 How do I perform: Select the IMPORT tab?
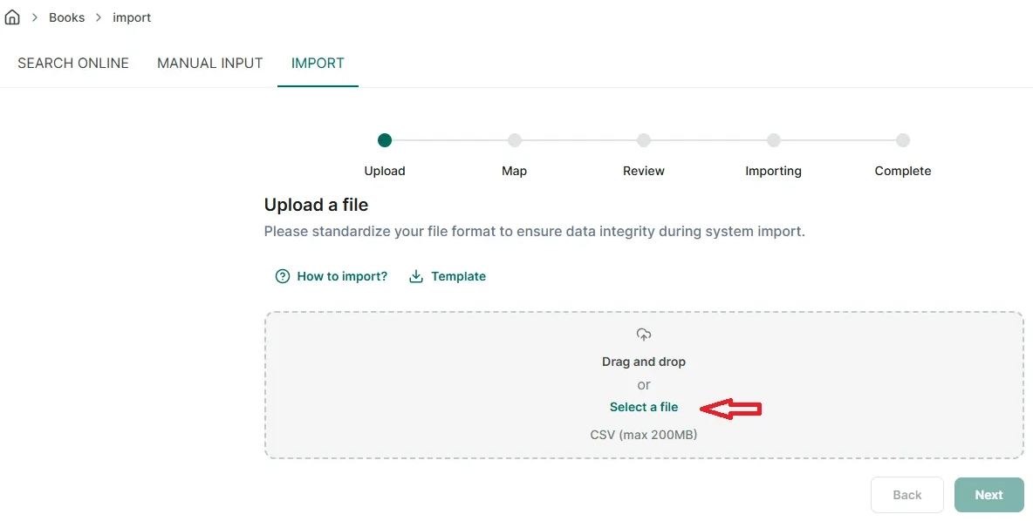318,63
